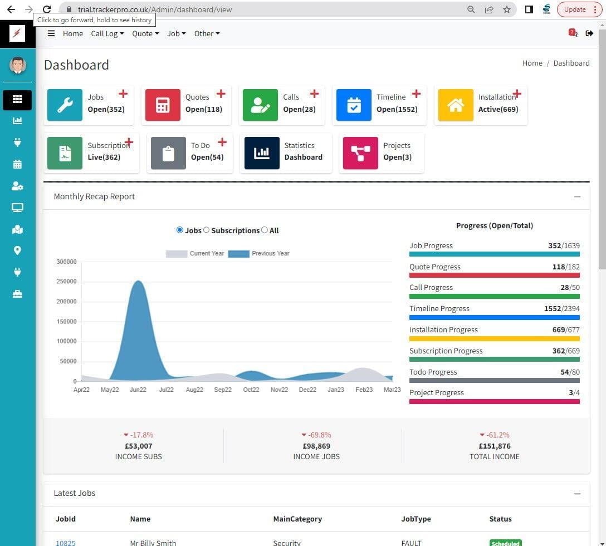Click the Job Progress bar
606x546 pixels.
click(494, 254)
